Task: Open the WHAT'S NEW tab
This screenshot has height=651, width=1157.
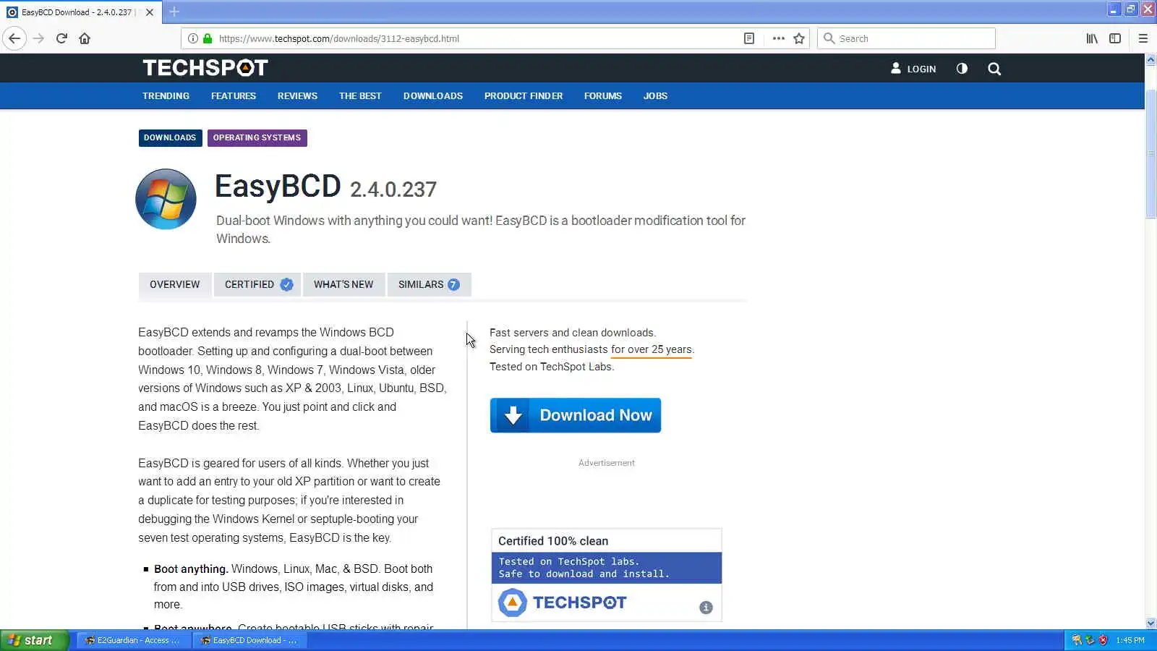Action: click(343, 284)
